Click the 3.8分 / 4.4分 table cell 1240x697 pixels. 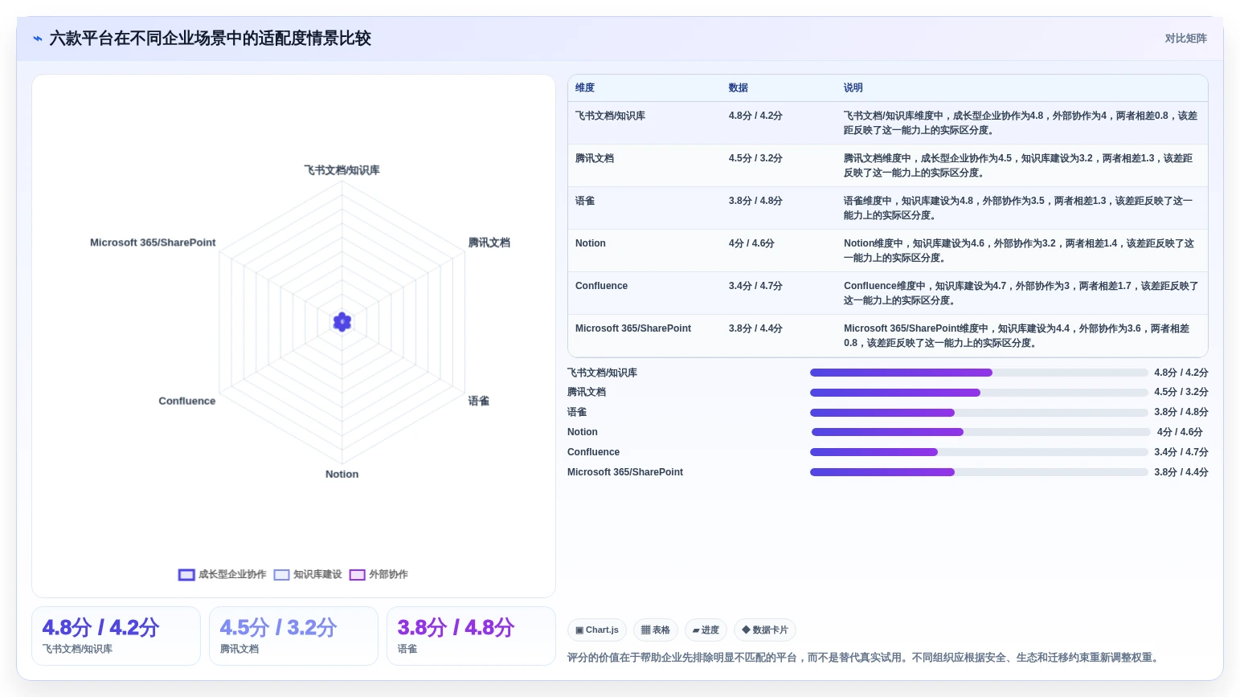pyautogui.click(x=755, y=329)
